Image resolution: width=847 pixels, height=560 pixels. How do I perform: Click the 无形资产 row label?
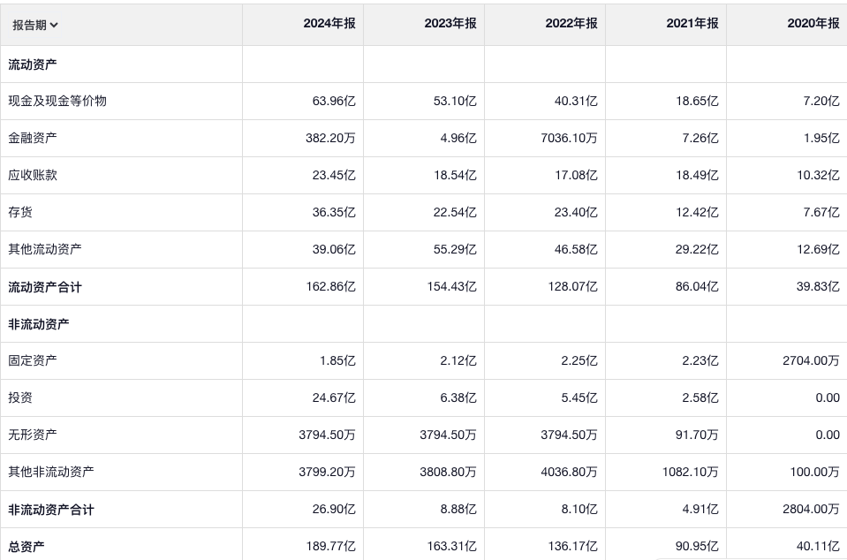coord(33,435)
